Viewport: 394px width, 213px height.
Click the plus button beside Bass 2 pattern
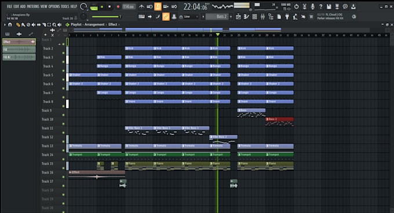coord(231,17)
